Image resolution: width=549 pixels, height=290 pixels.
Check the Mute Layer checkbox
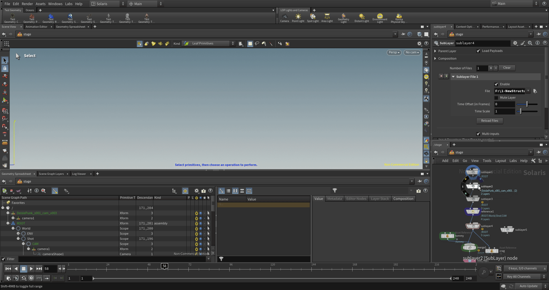(496, 98)
